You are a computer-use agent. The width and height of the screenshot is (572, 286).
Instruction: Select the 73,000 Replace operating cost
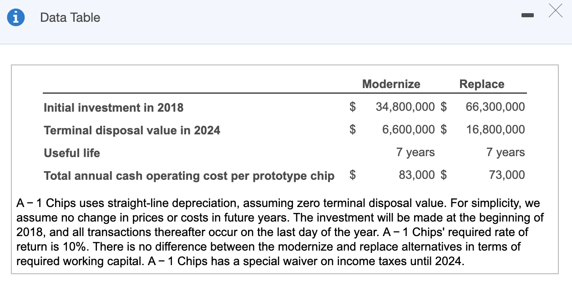(x=506, y=175)
